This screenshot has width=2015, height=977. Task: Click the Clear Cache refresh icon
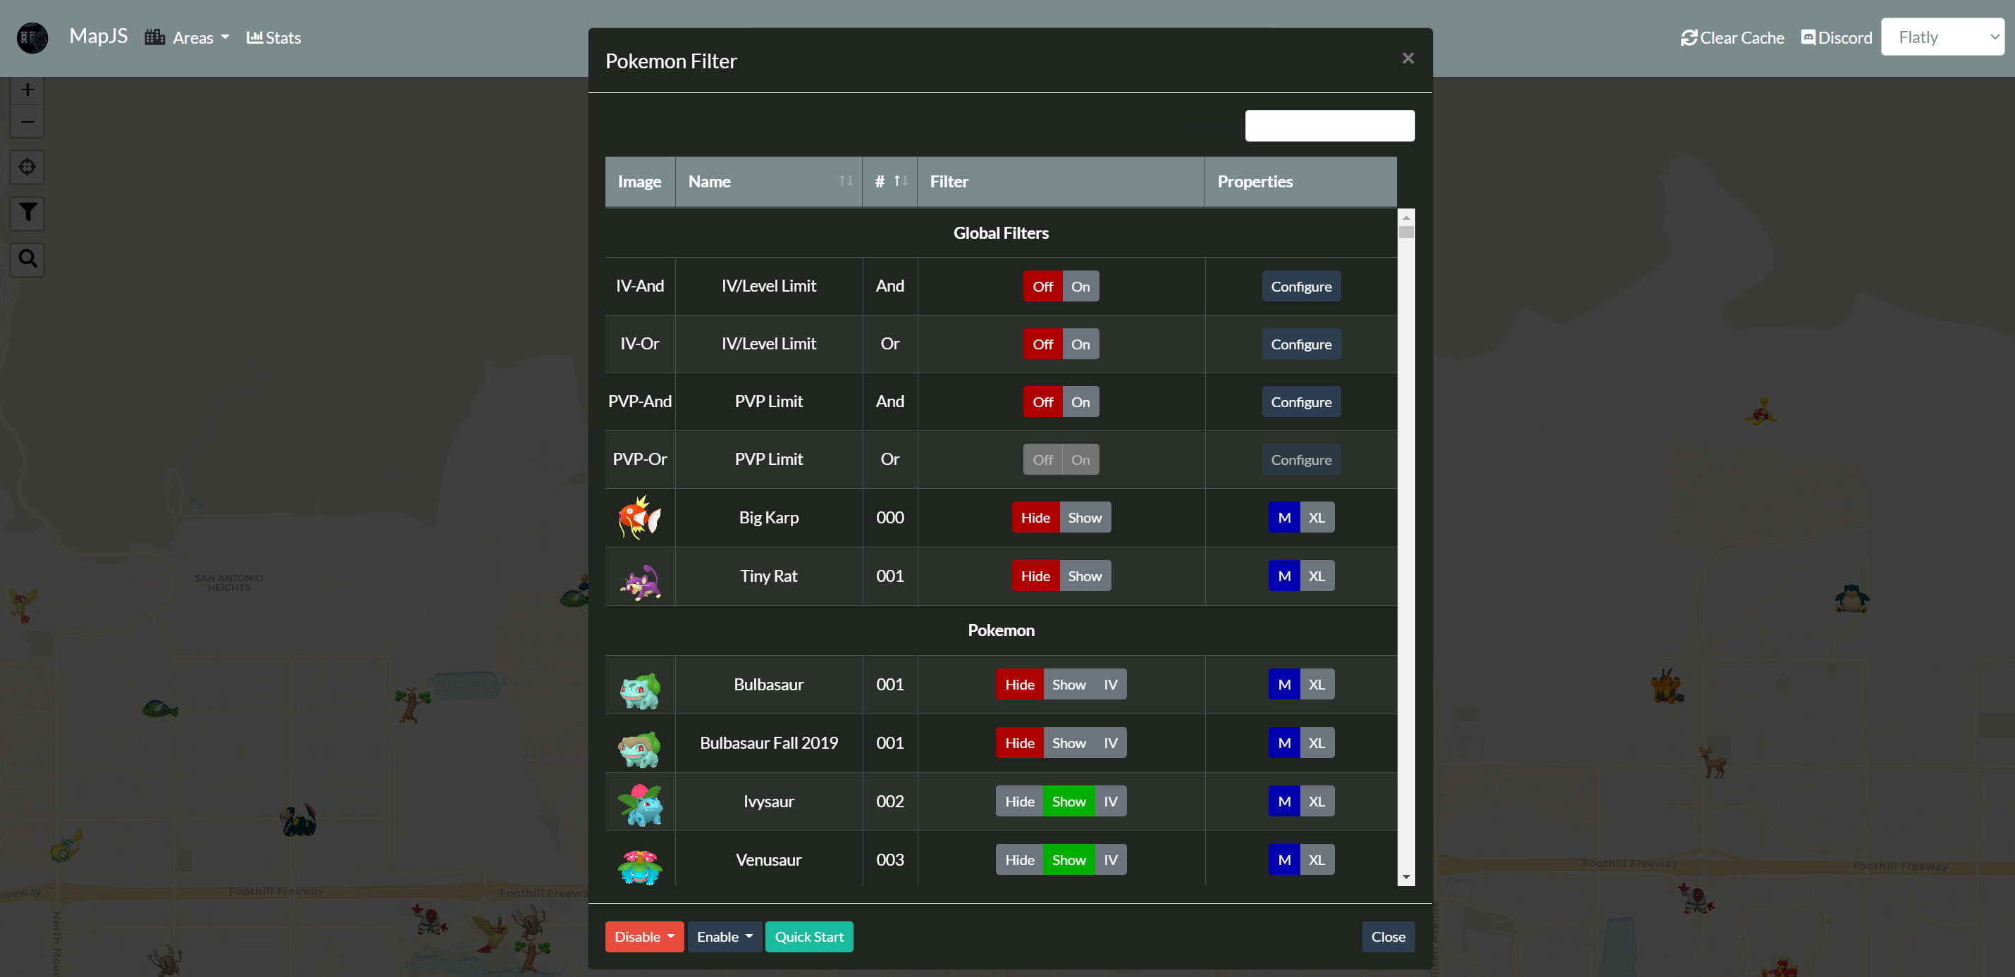(1689, 37)
